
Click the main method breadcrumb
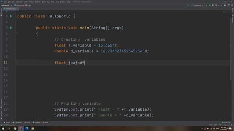pos(28,5)
